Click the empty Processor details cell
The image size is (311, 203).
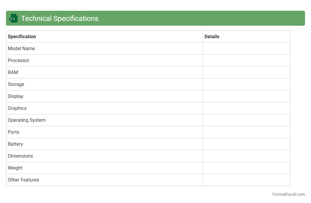click(246, 60)
